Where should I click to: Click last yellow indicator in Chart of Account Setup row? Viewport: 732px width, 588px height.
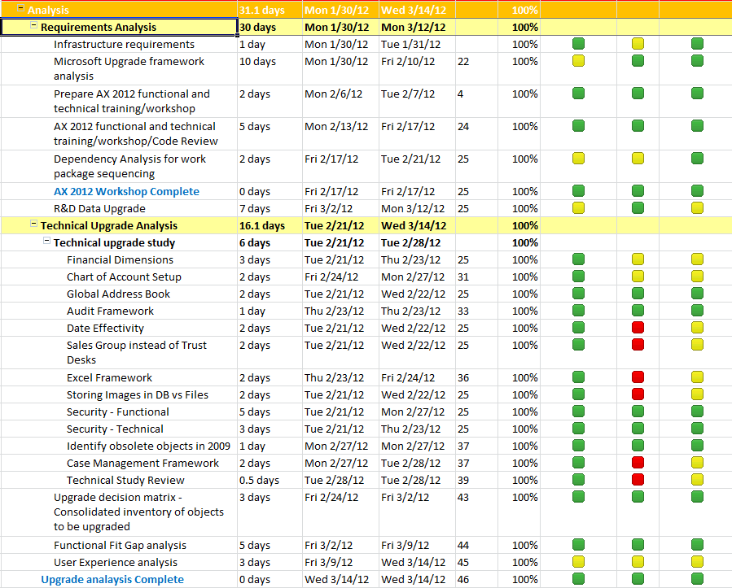[x=697, y=277]
